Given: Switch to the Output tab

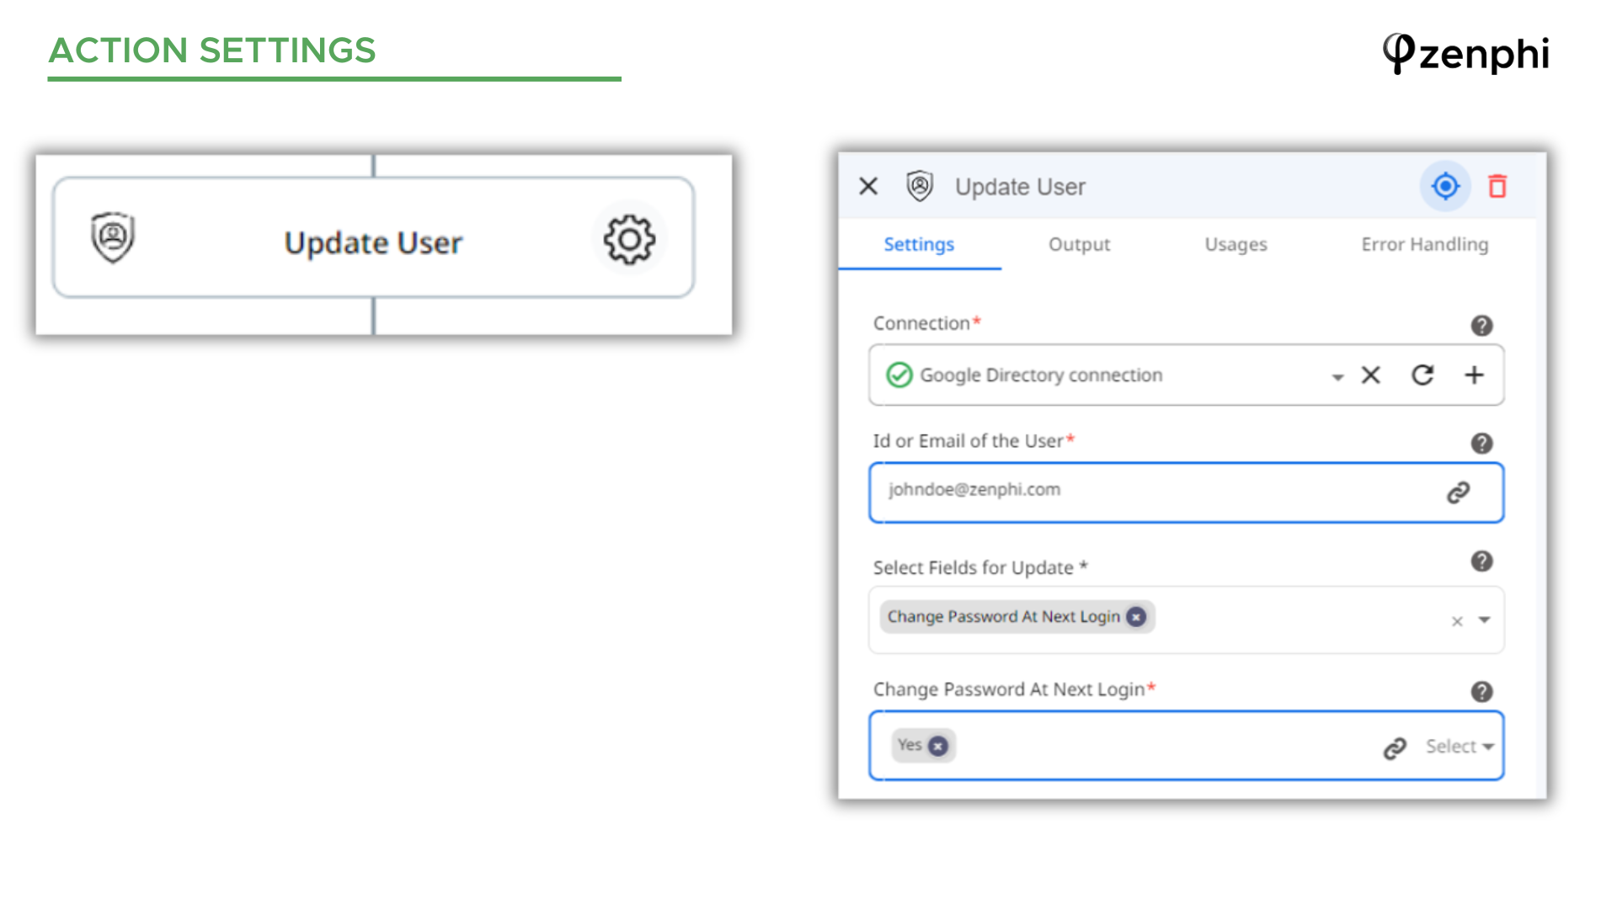Looking at the screenshot, I should 1079,244.
